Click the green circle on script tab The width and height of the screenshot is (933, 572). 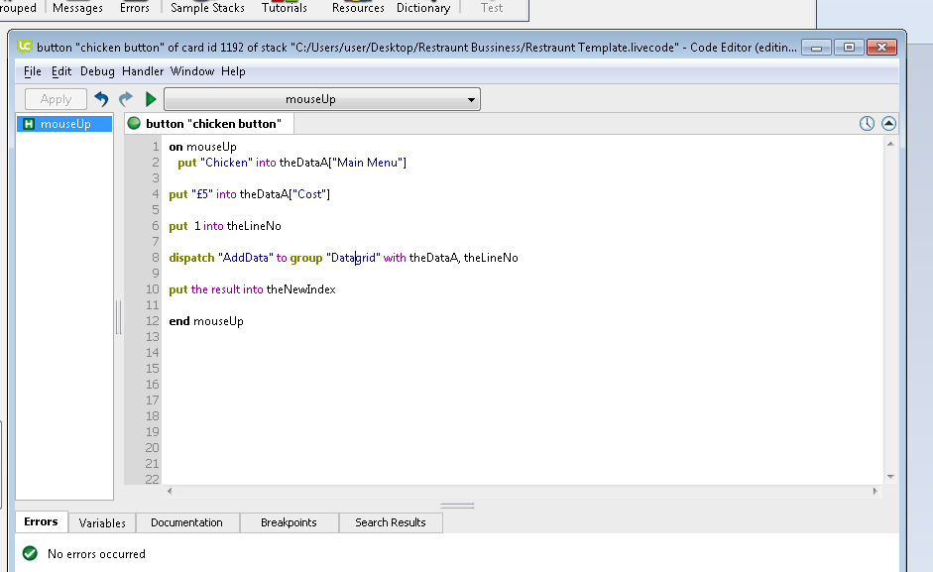click(135, 124)
